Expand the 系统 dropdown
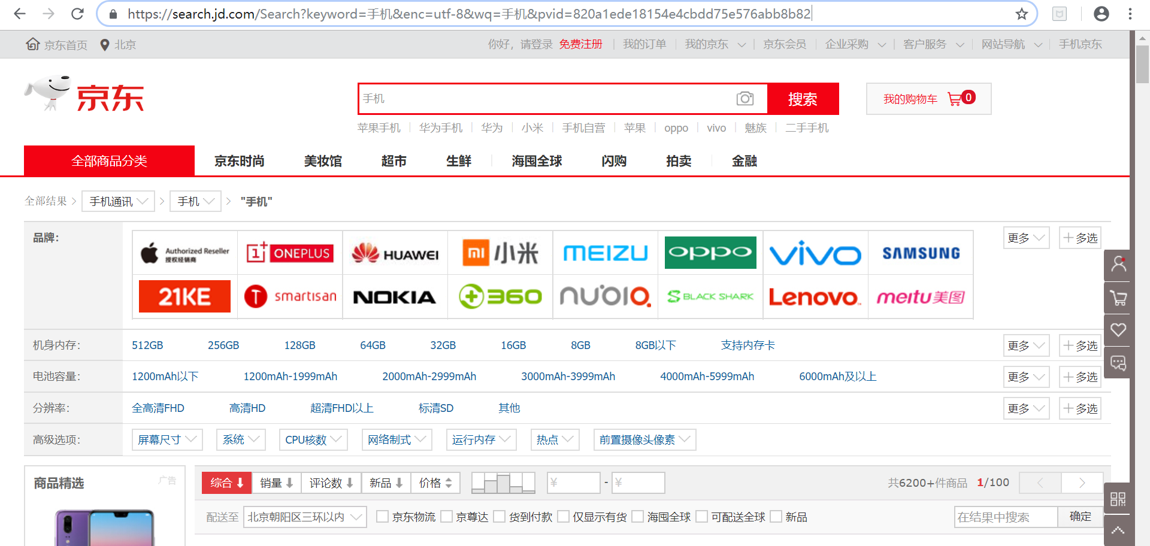The image size is (1150, 546). coord(241,439)
